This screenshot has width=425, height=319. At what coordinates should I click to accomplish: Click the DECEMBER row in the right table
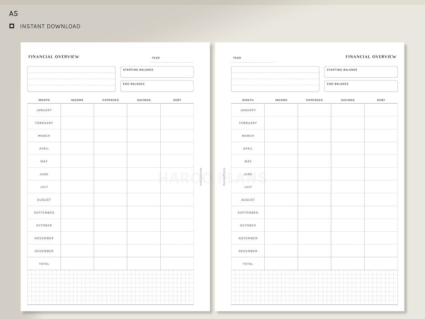(248, 251)
